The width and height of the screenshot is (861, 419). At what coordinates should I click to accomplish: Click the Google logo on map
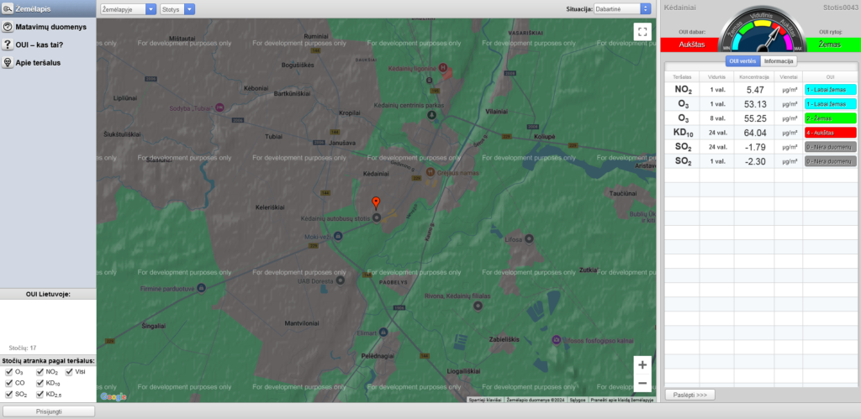coord(114,396)
